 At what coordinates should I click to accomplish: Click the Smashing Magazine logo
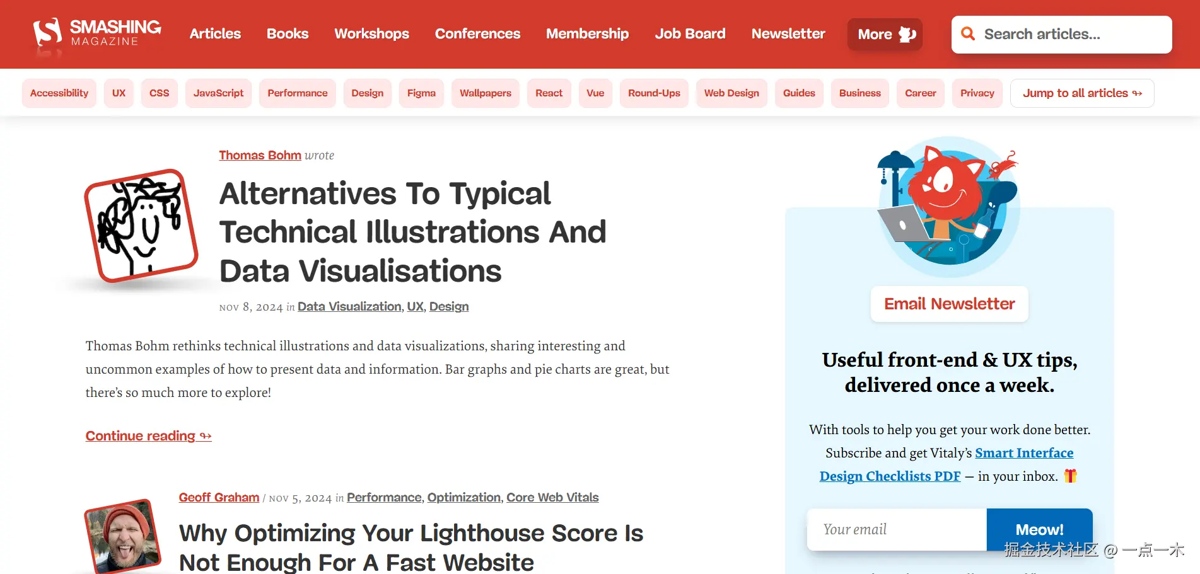point(97,33)
